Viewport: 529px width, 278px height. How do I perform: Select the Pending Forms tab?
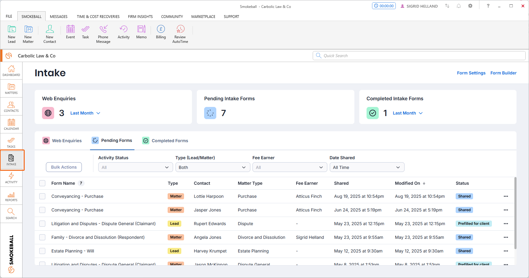(x=112, y=140)
